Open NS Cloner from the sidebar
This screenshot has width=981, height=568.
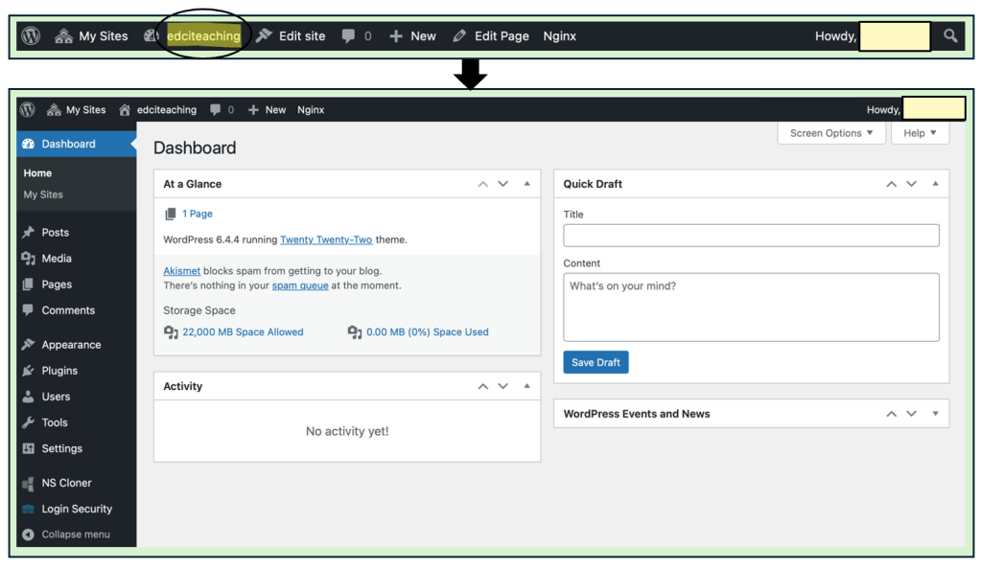click(x=66, y=483)
